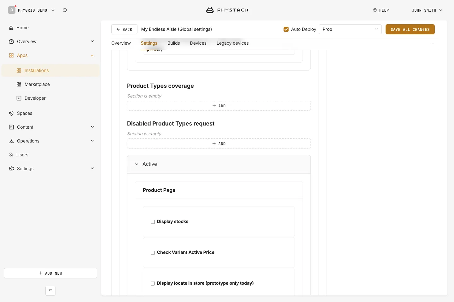The image size is (454, 302).
Task: Click the Marketplace icon
Action: (x=19, y=84)
